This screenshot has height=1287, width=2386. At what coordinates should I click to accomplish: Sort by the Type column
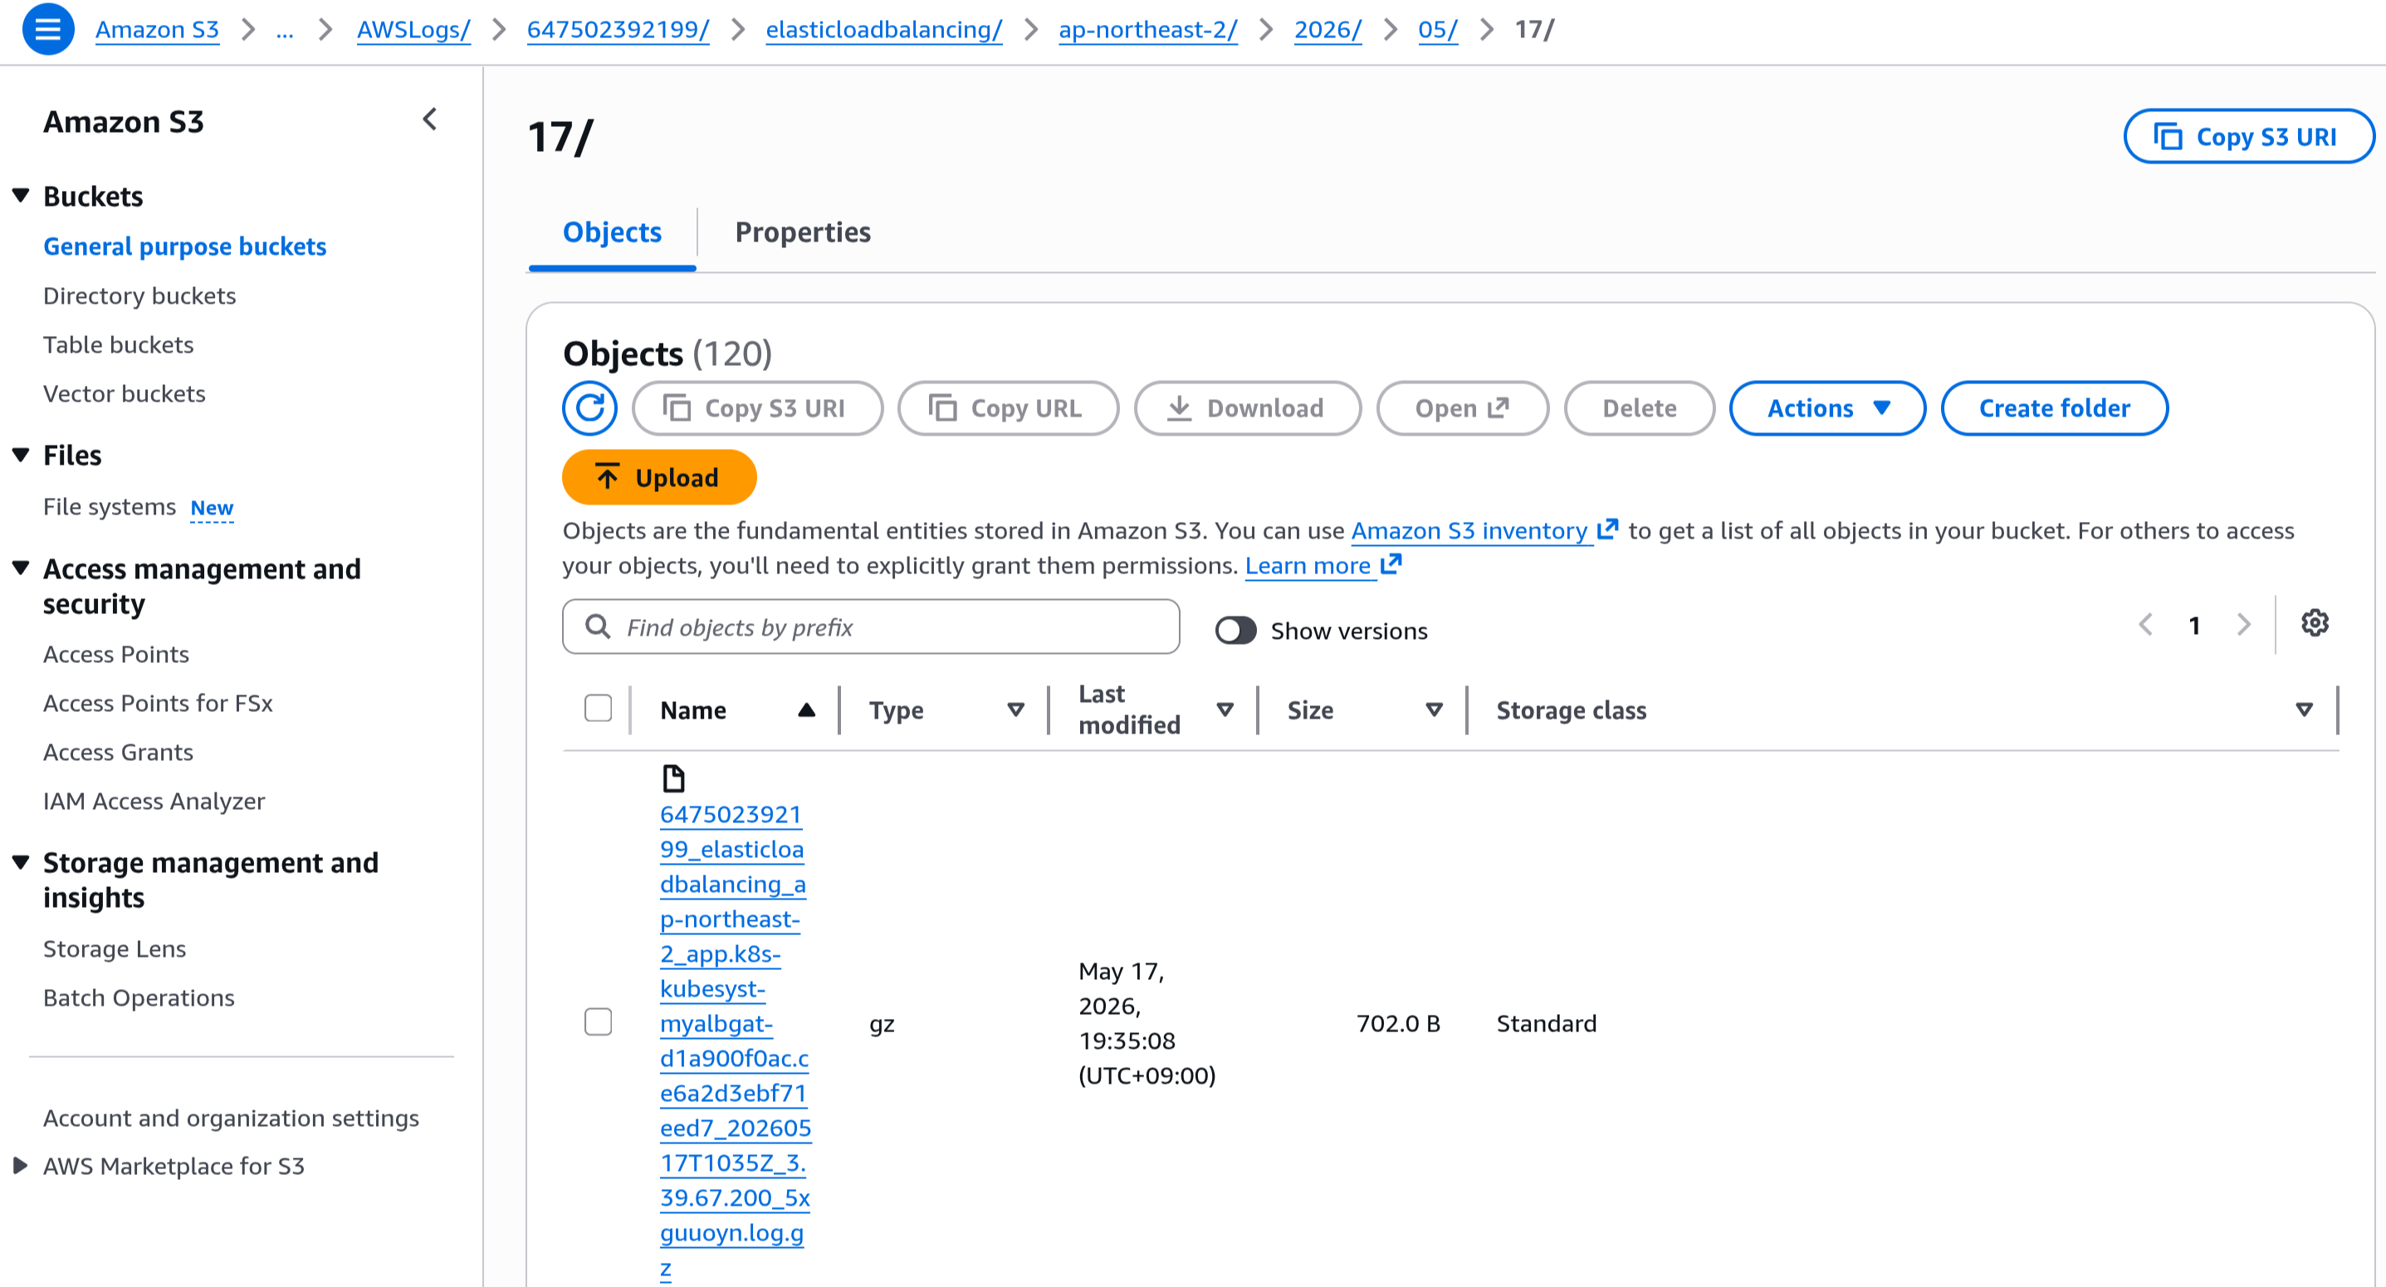1015,710
